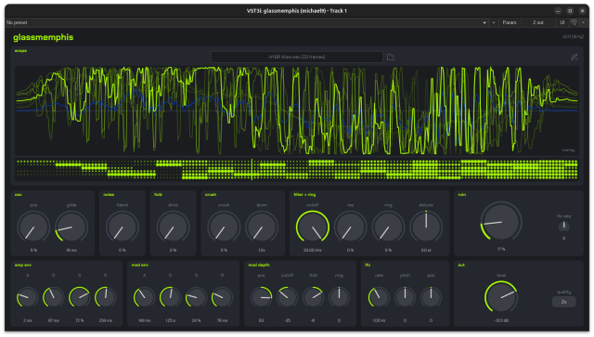This screenshot has height=337, width=594.
Task: Click the 2 ms amp attack value
Action: click(x=27, y=320)
